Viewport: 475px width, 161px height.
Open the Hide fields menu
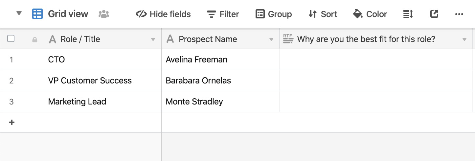pyautogui.click(x=163, y=14)
